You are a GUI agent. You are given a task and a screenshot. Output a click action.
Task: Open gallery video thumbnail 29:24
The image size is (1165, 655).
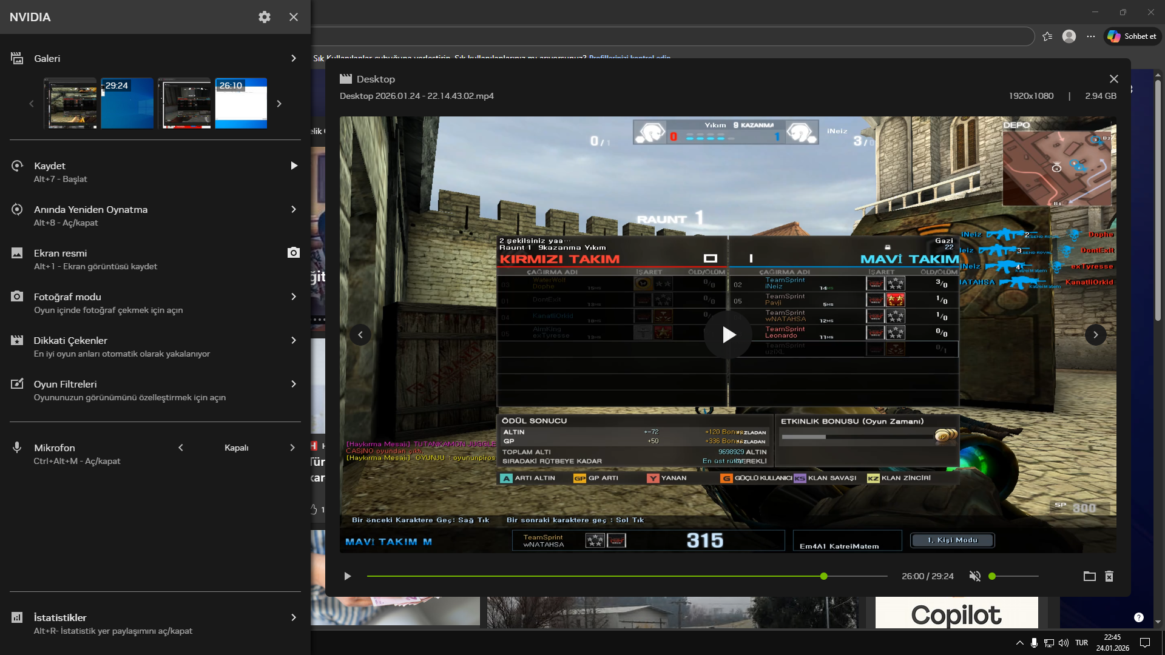click(127, 103)
